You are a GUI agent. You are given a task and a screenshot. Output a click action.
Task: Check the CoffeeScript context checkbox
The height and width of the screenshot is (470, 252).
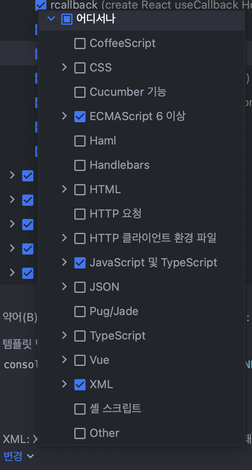point(80,44)
